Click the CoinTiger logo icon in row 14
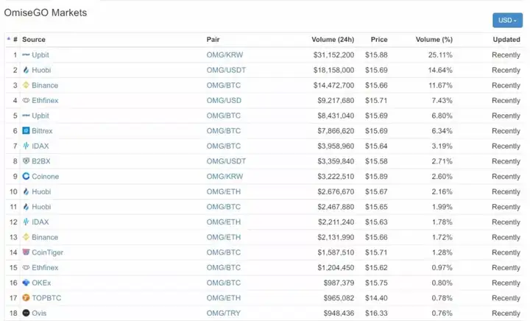Viewport: 530px width, 321px height. pos(26,252)
